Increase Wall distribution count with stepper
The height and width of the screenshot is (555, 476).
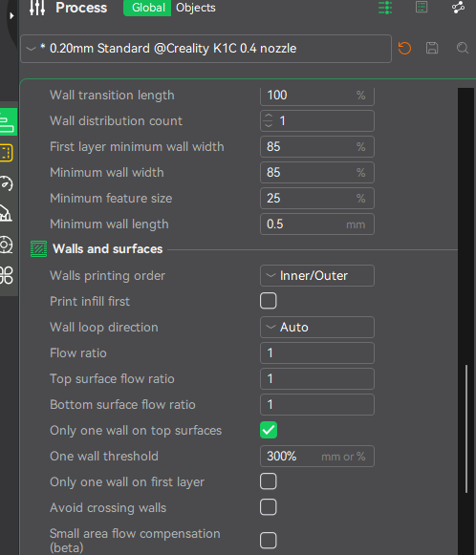point(269,117)
